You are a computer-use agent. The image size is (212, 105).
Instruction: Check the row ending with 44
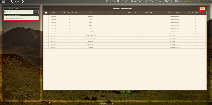[46, 44]
